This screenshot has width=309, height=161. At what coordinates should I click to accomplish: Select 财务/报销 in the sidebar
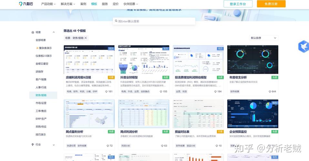coord(43,95)
